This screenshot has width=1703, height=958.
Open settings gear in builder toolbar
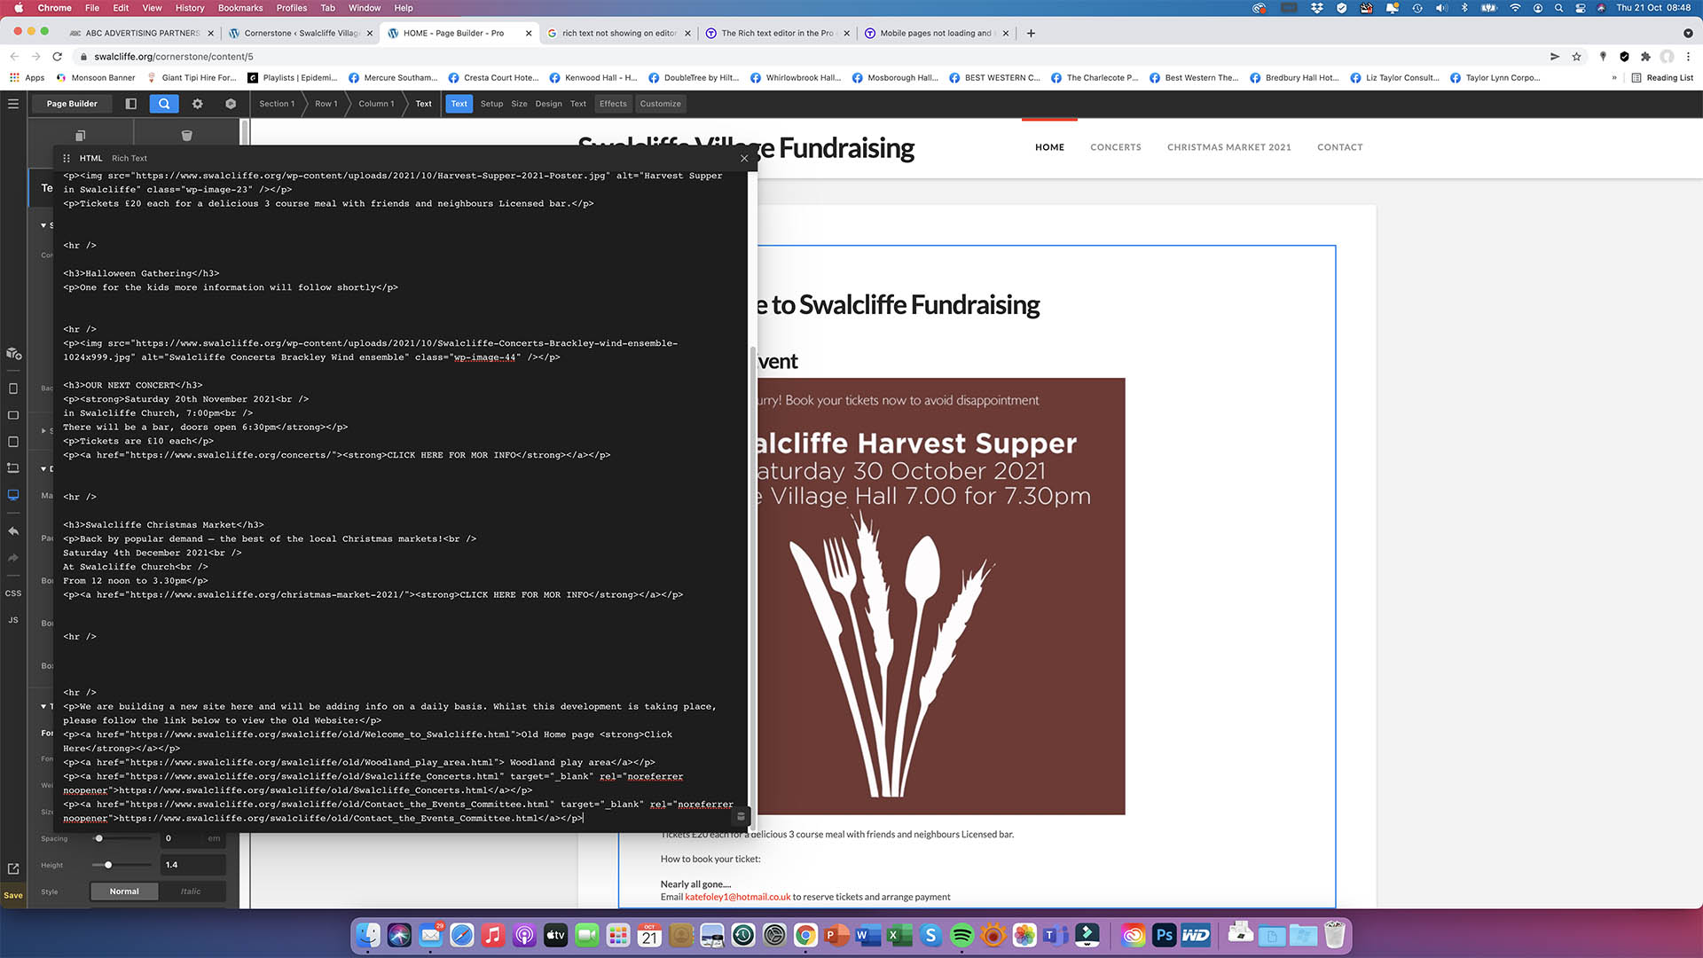197,104
